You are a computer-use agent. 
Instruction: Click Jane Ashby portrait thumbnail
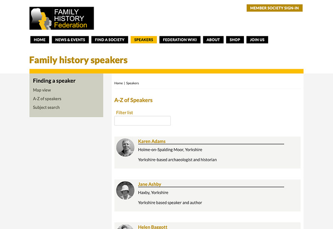pos(125,190)
